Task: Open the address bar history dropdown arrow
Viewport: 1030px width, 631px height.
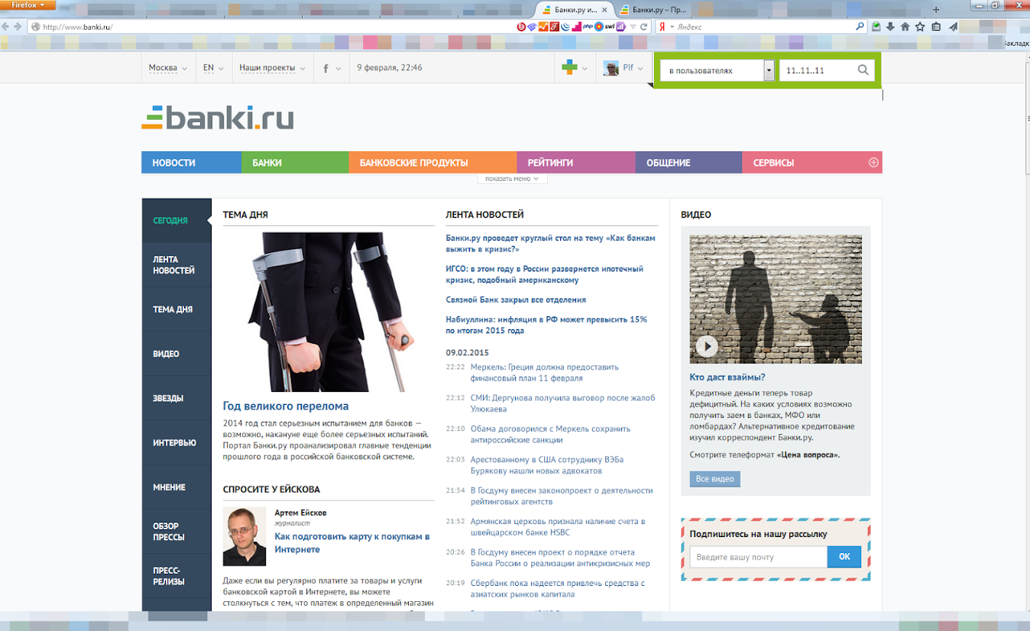Action: coord(633,27)
